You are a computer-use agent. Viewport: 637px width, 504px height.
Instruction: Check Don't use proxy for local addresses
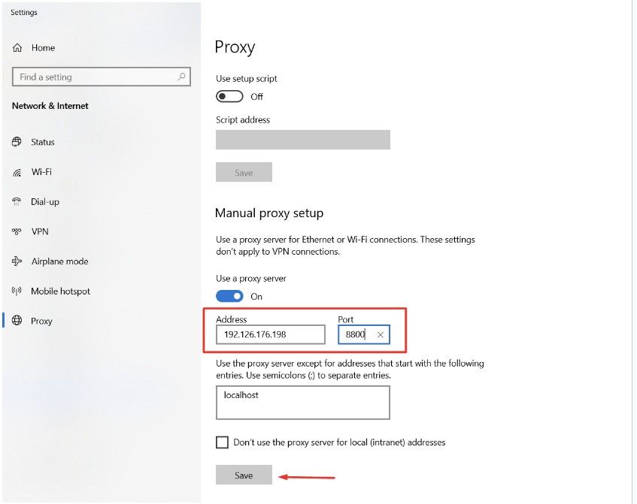click(x=222, y=442)
